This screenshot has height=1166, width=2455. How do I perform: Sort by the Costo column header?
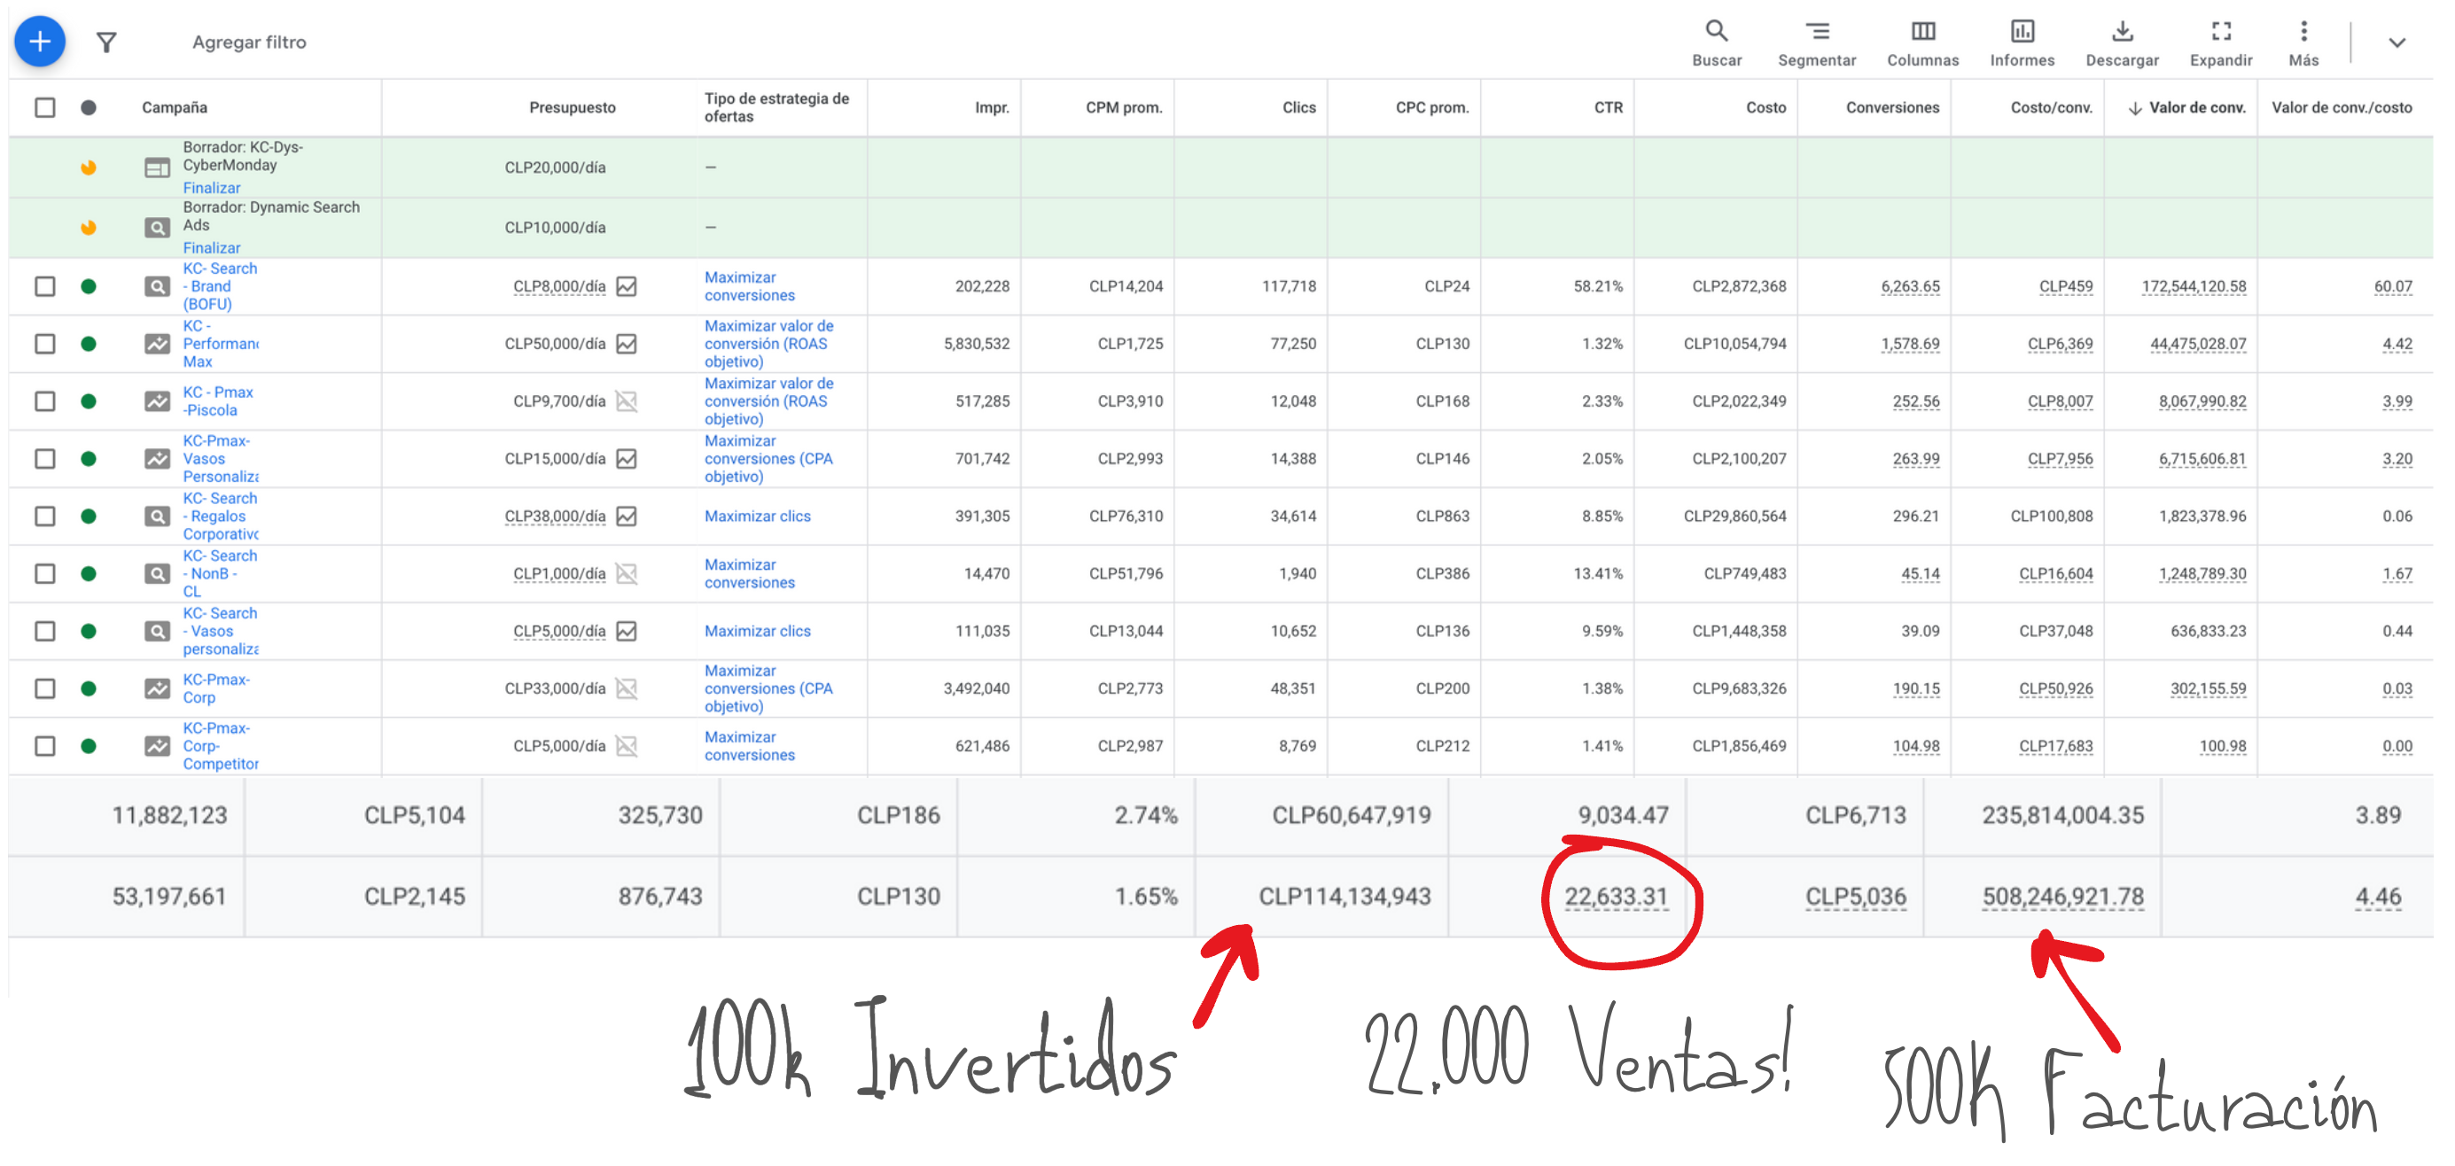pyautogui.click(x=1765, y=107)
